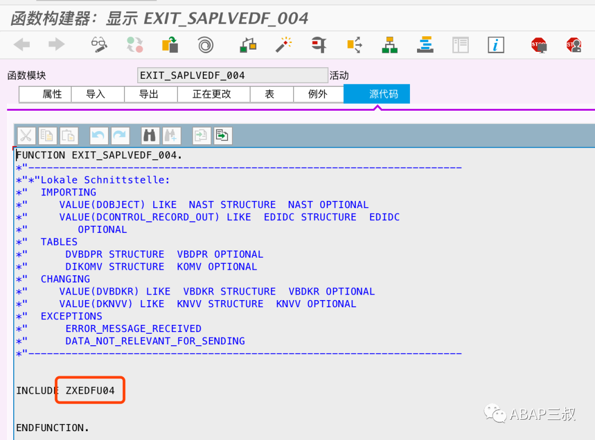Click the VALUE(DVBDKR) parameter line
595x440 pixels.
(196, 291)
